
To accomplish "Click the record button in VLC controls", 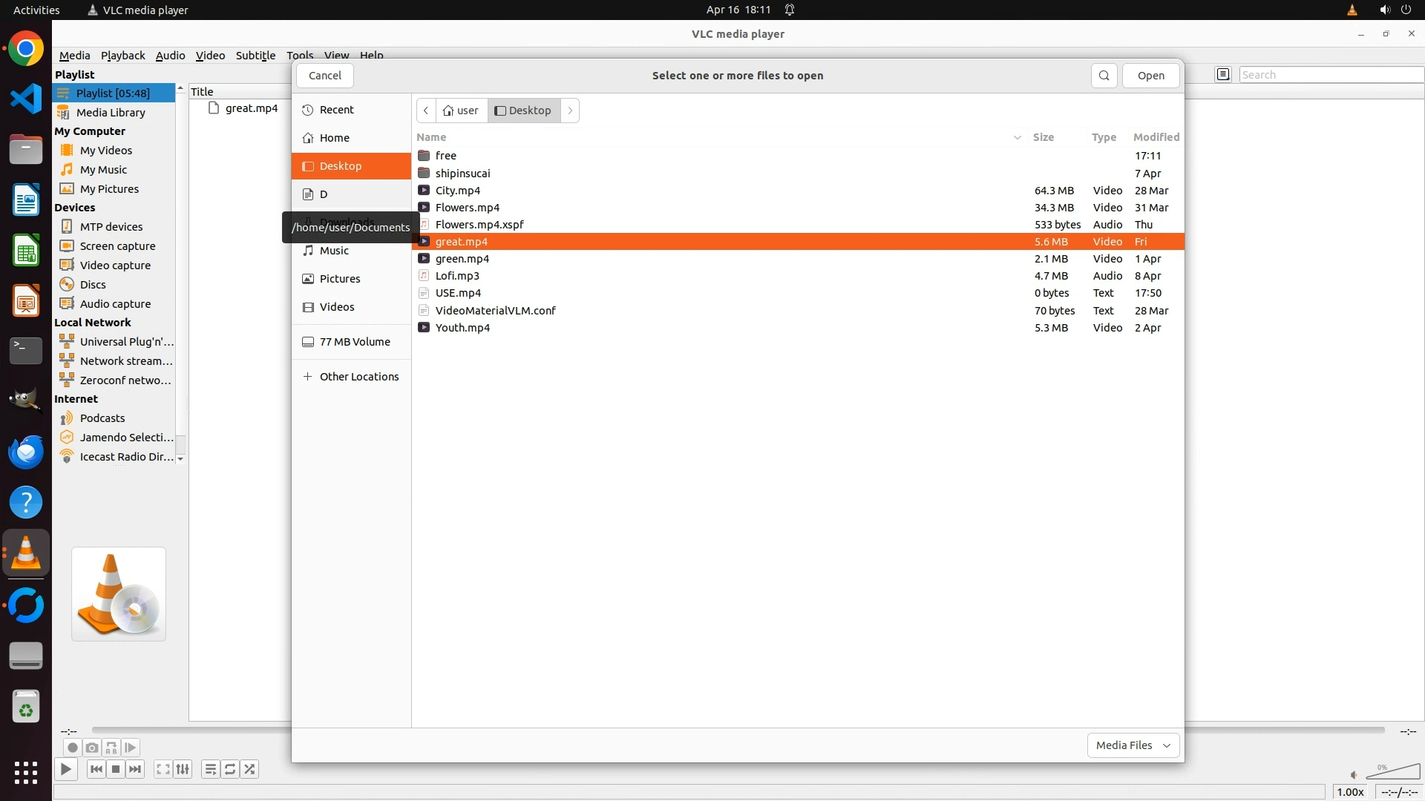I will 72,748.
